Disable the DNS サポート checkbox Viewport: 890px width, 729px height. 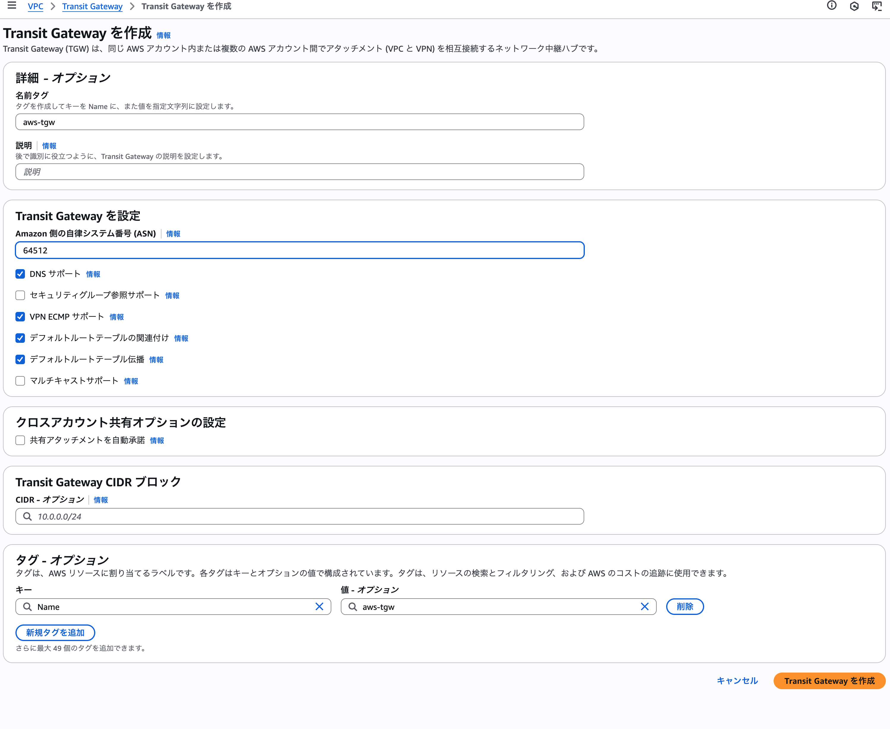pyautogui.click(x=20, y=274)
